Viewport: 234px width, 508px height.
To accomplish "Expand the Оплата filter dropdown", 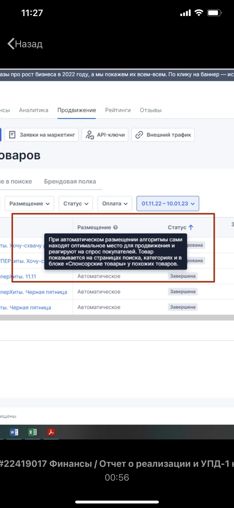I will [115, 204].
